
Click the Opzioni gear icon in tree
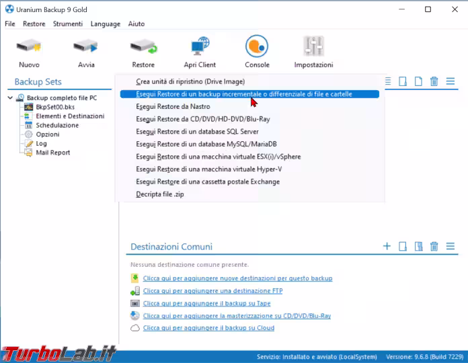(x=29, y=134)
